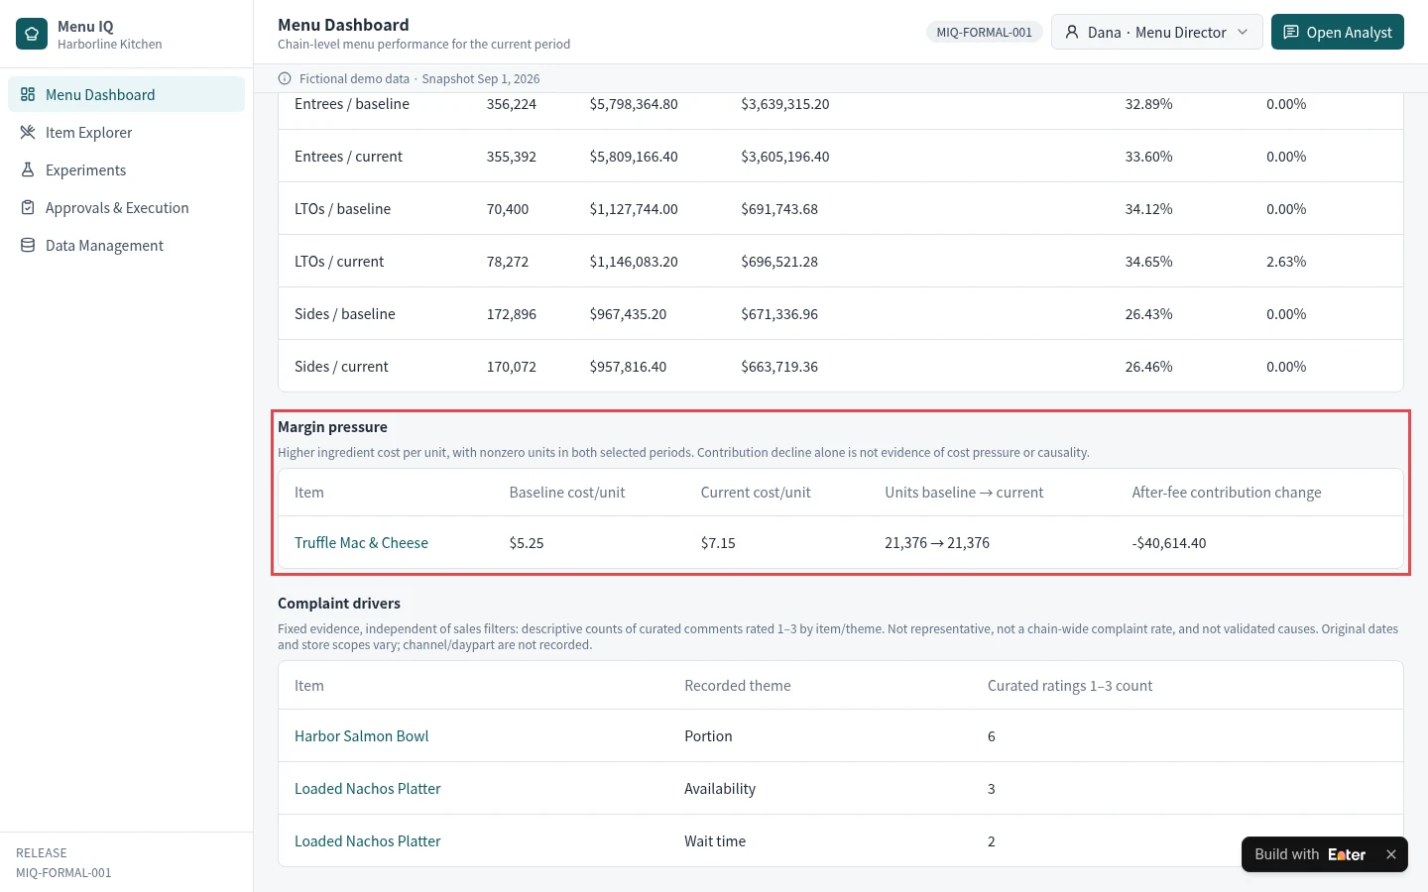Click the Complaint drivers section heading
Image resolution: width=1428 pixels, height=892 pixels.
pos(339,604)
